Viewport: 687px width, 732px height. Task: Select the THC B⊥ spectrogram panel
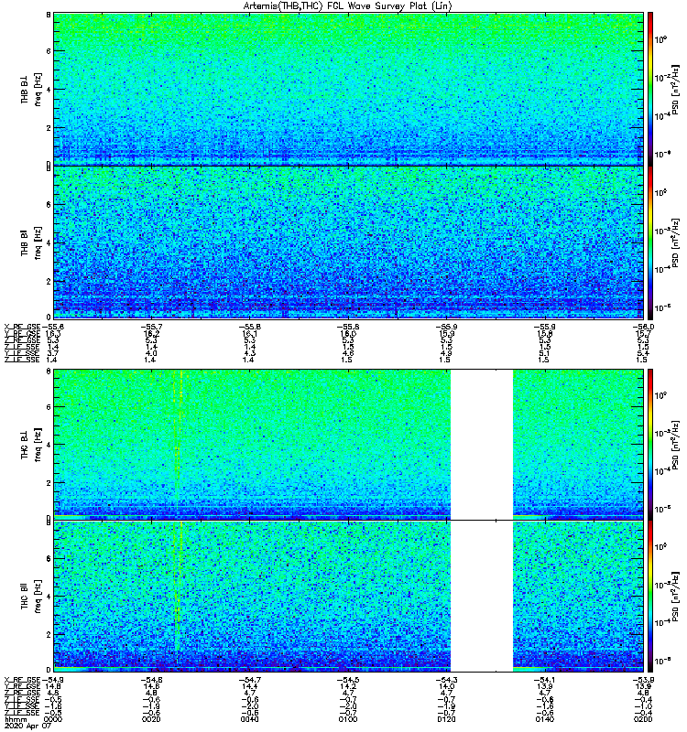pyautogui.click(x=348, y=444)
